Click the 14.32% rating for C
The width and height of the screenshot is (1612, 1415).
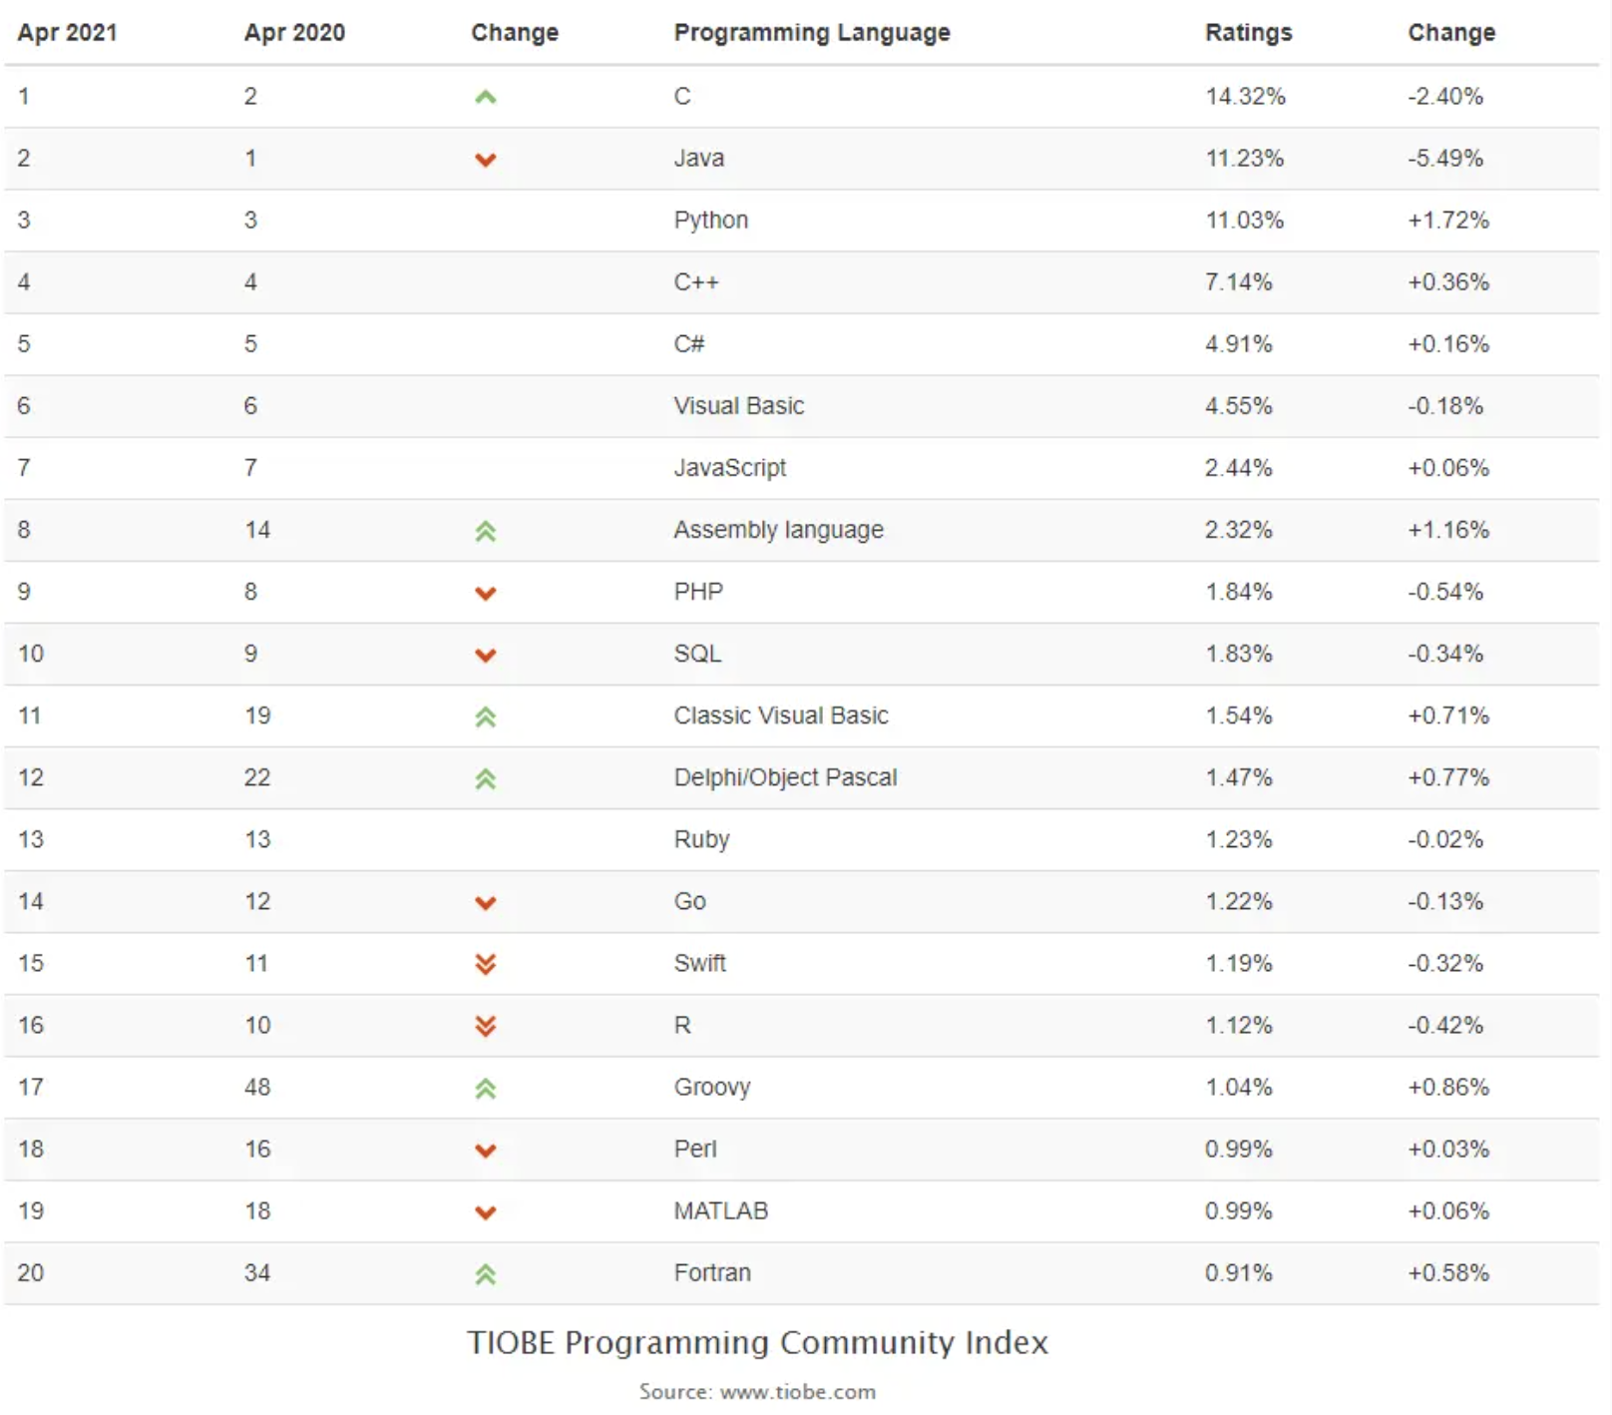pos(1245,97)
